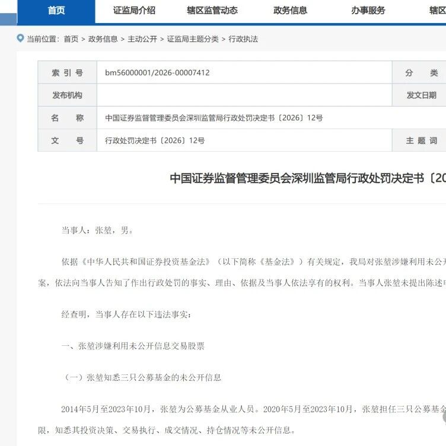Click the 分类 table header cell
This screenshot has width=446, height=446.
[419, 72]
